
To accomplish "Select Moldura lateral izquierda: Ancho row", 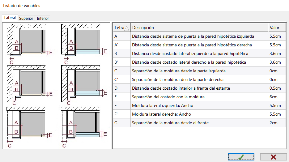I will 199,106.
